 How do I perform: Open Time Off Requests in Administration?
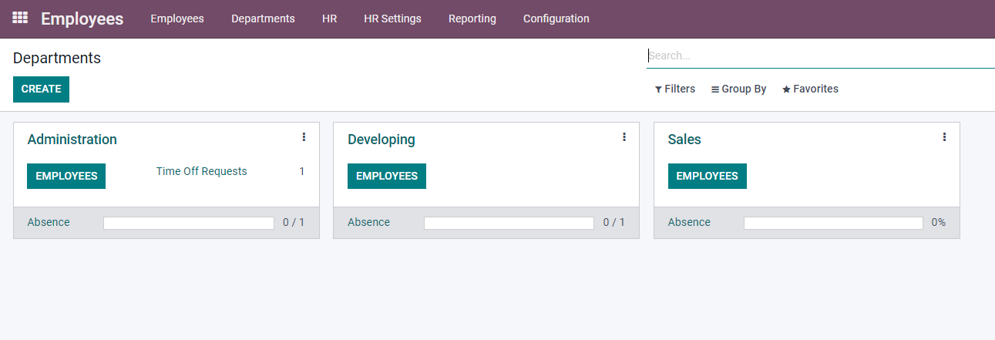(x=201, y=171)
